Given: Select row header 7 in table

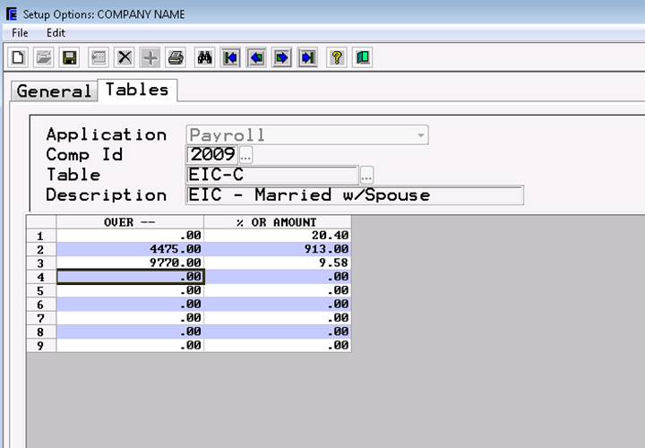Looking at the screenshot, I should coord(41,318).
